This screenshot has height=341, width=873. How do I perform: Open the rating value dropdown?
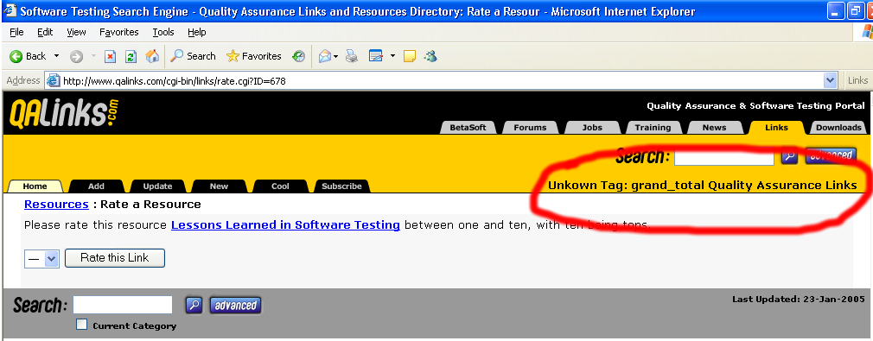click(x=41, y=259)
